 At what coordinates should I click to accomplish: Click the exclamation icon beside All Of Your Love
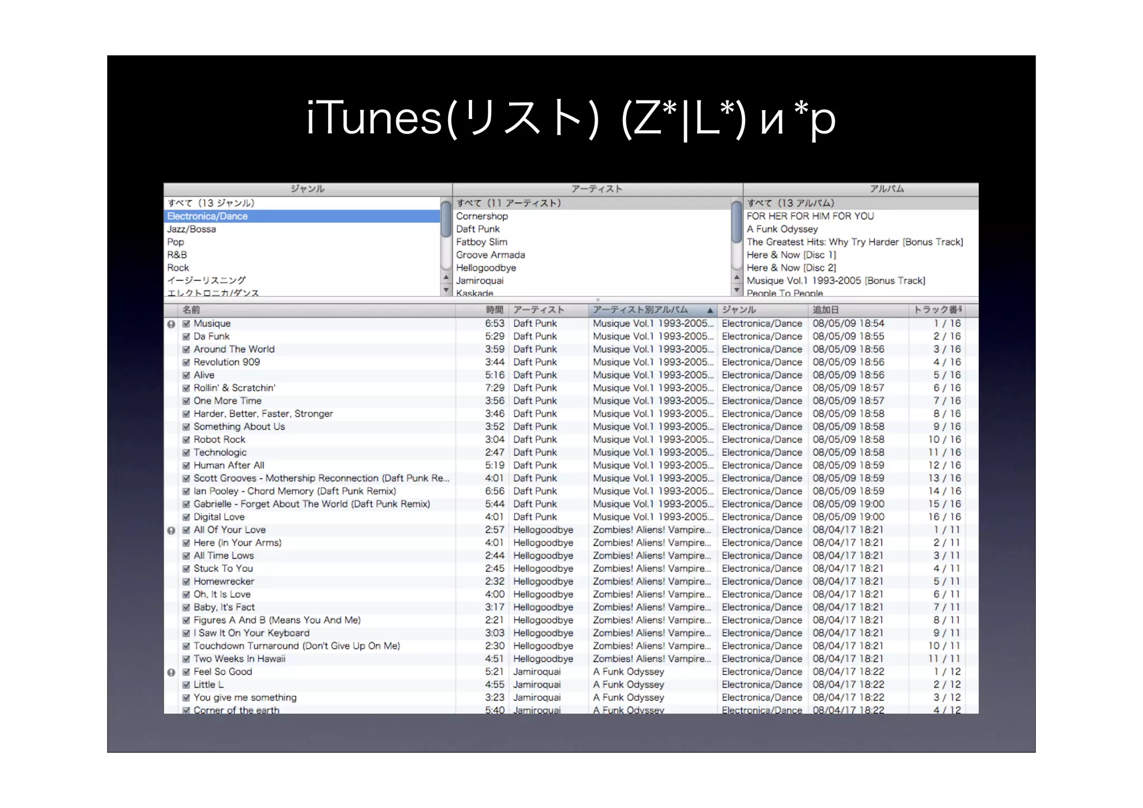pyautogui.click(x=171, y=530)
